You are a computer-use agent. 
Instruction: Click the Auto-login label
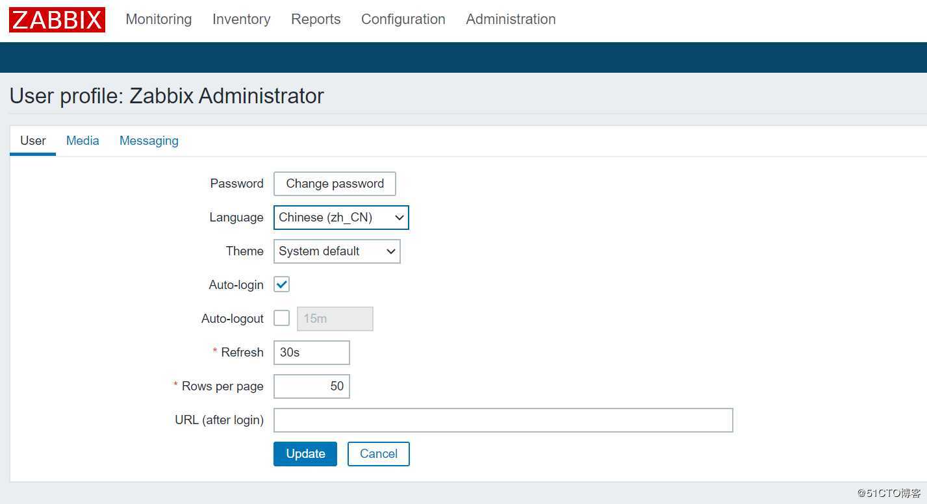[x=236, y=285]
